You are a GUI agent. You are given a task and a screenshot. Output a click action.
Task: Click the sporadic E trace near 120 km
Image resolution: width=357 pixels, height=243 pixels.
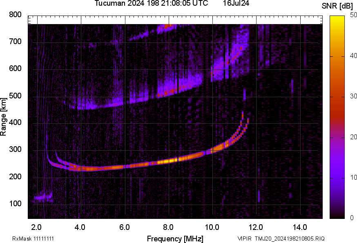click(x=43, y=197)
